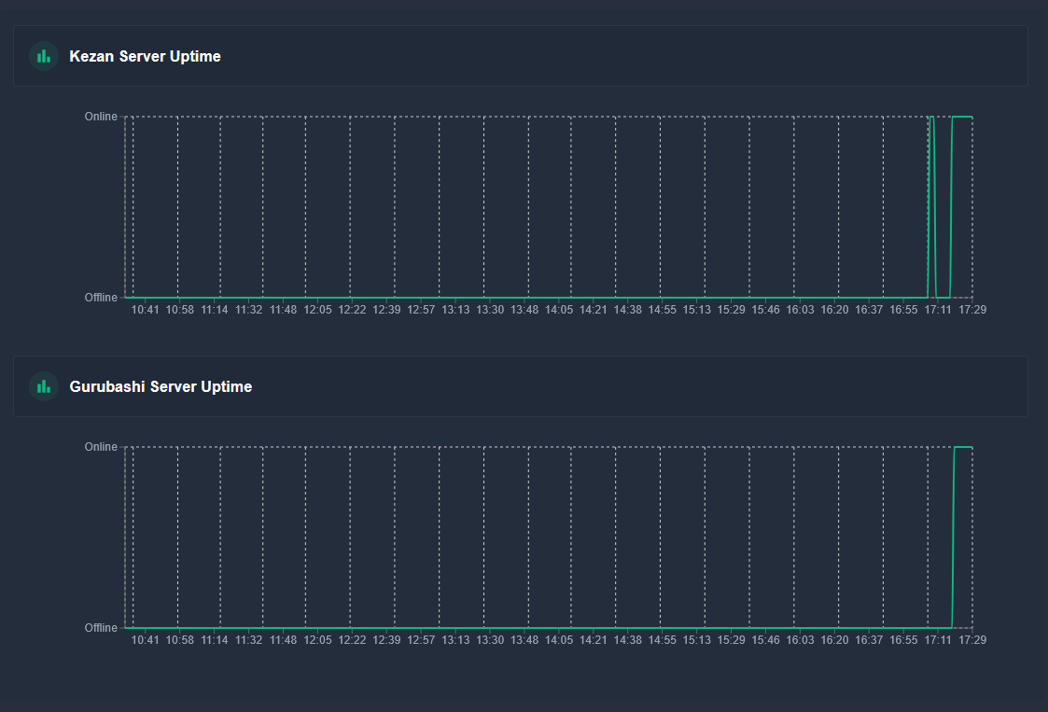
Task: Click the 14:21 time label on Gurubashi chart
Action: tap(593, 640)
